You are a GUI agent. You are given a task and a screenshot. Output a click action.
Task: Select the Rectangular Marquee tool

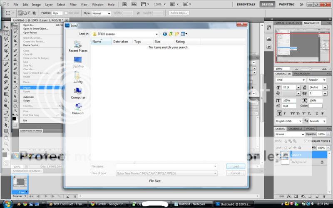[x=6, y=33]
